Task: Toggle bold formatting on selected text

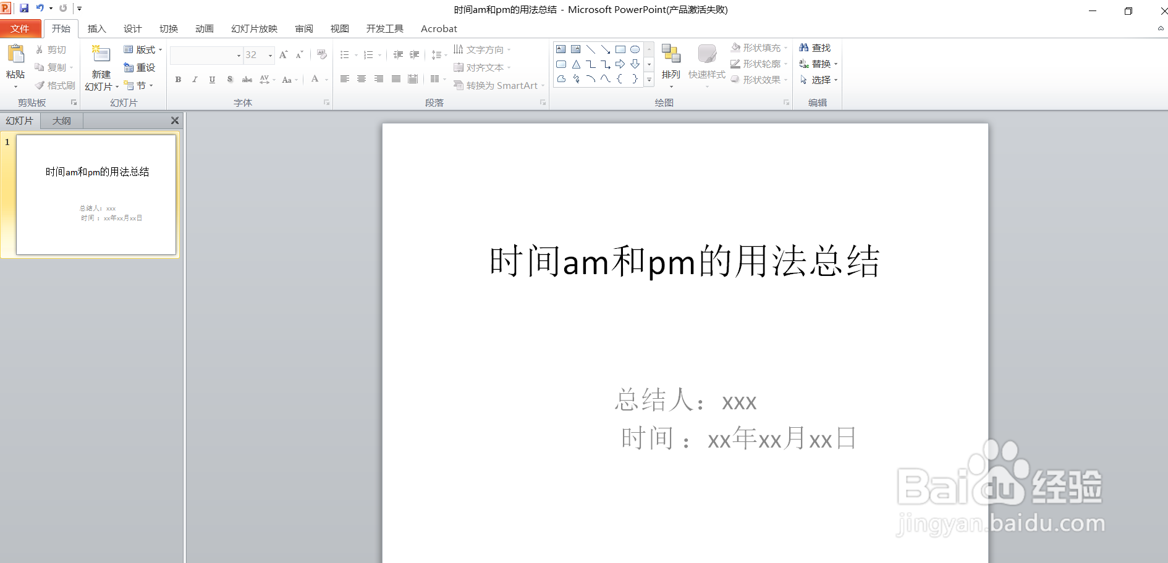Action: tap(178, 79)
